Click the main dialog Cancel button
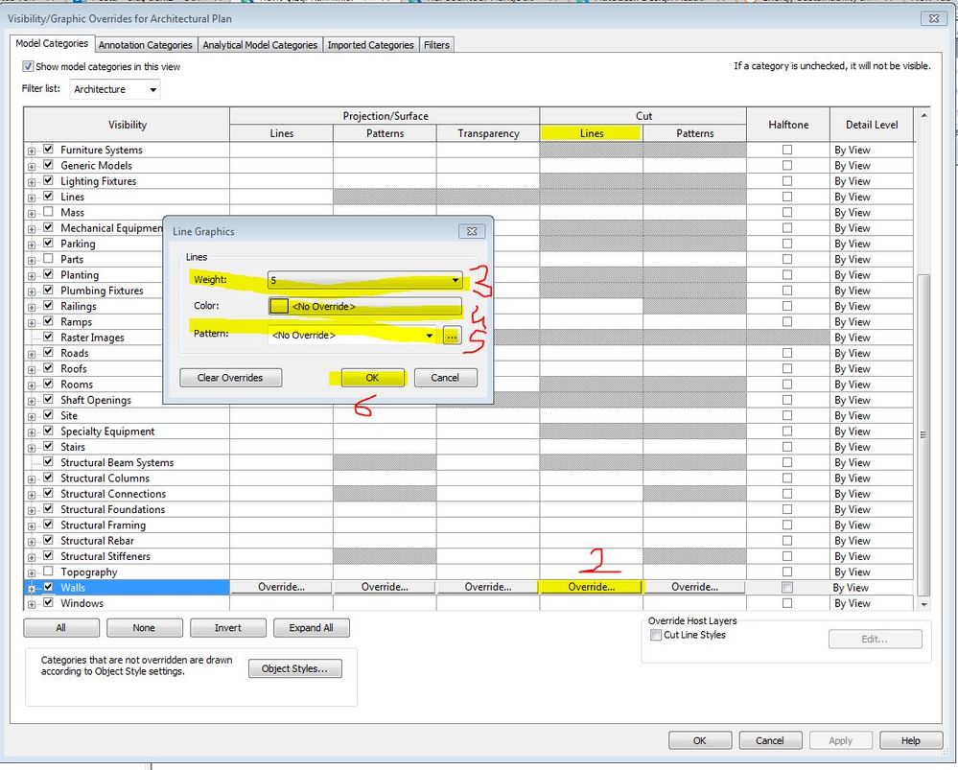 [x=770, y=740]
